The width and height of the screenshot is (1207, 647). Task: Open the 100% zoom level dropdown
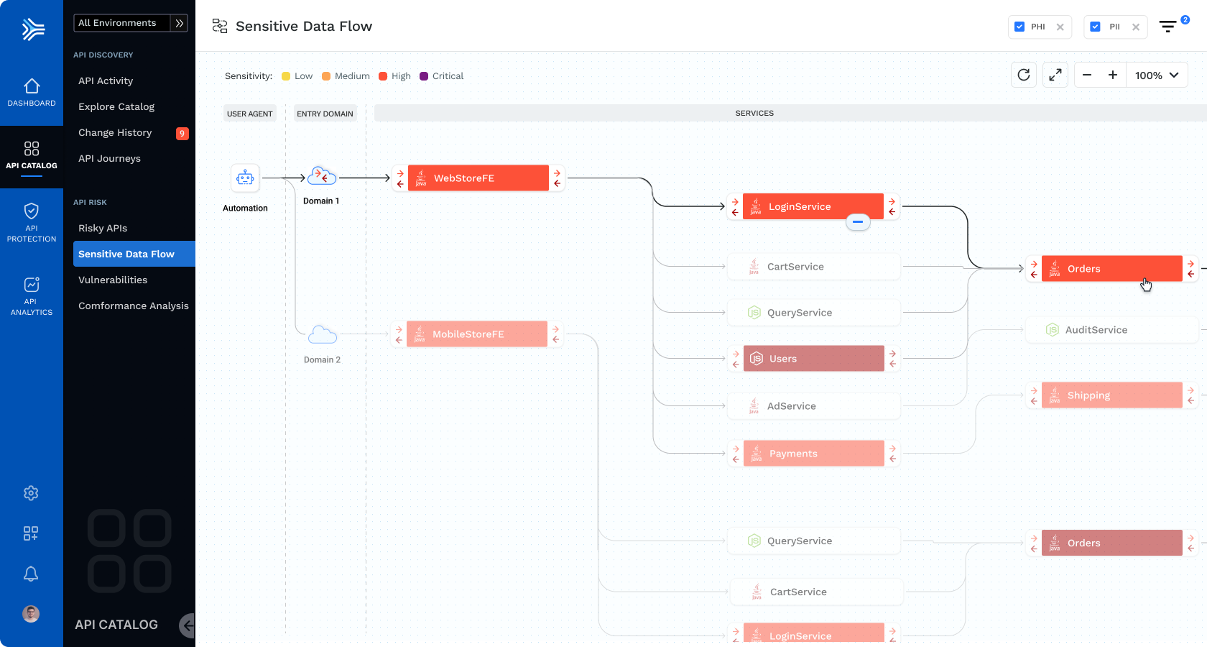click(1157, 75)
